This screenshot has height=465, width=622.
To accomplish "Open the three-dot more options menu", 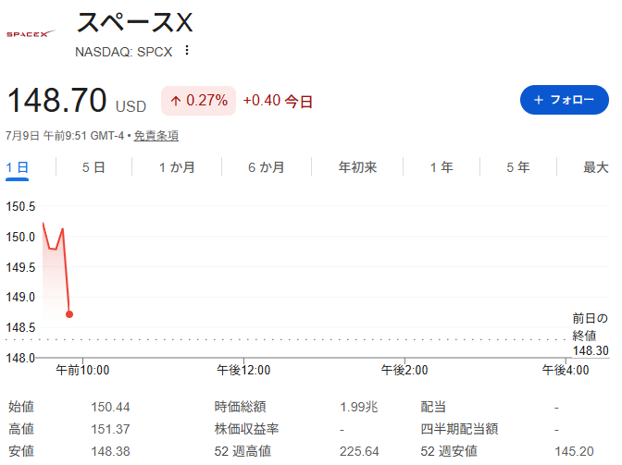I will [187, 51].
